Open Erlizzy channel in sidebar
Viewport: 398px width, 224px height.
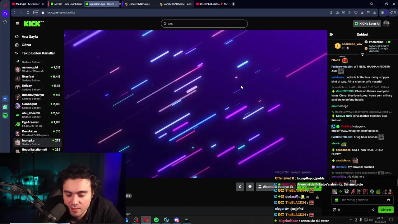tap(37, 87)
